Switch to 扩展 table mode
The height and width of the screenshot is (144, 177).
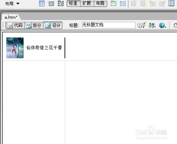[87, 3]
